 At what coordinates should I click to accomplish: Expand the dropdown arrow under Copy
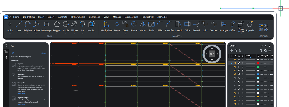pyautogui.click(x=125, y=34)
